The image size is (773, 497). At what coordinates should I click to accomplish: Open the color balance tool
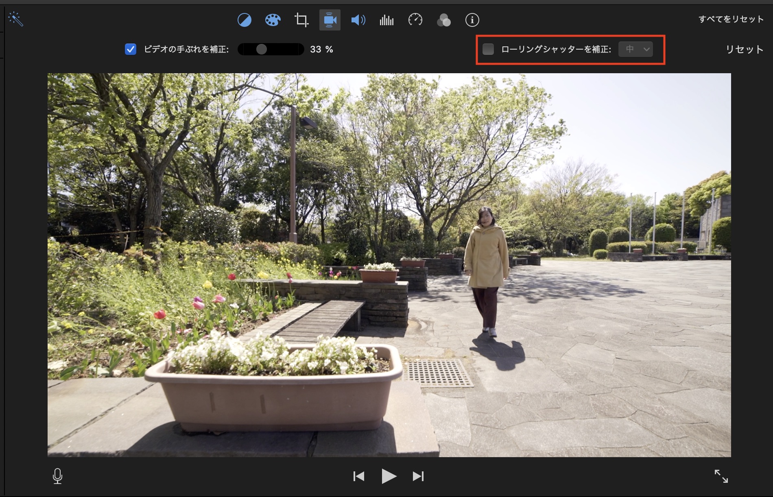(x=244, y=20)
